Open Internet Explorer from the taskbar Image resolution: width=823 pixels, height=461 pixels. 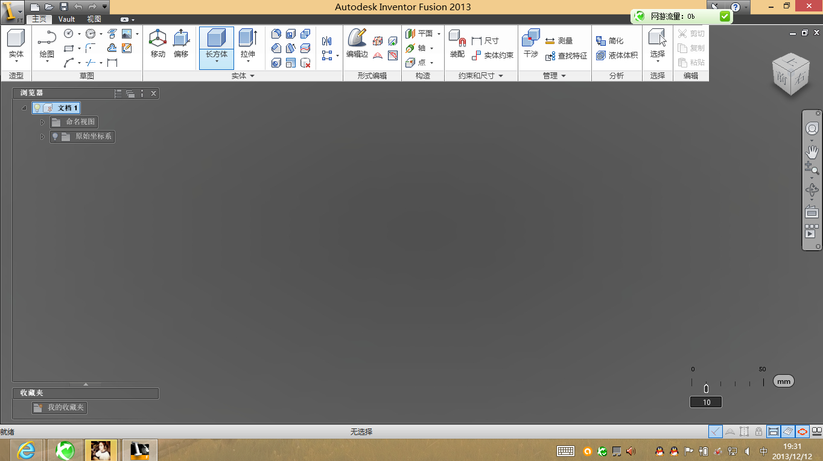26,450
